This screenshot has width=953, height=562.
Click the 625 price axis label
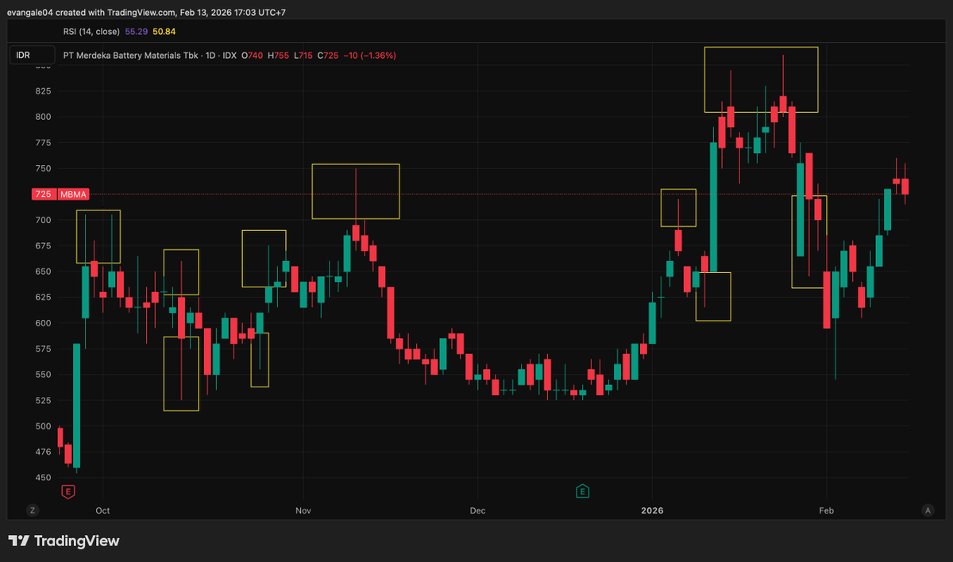tap(43, 297)
